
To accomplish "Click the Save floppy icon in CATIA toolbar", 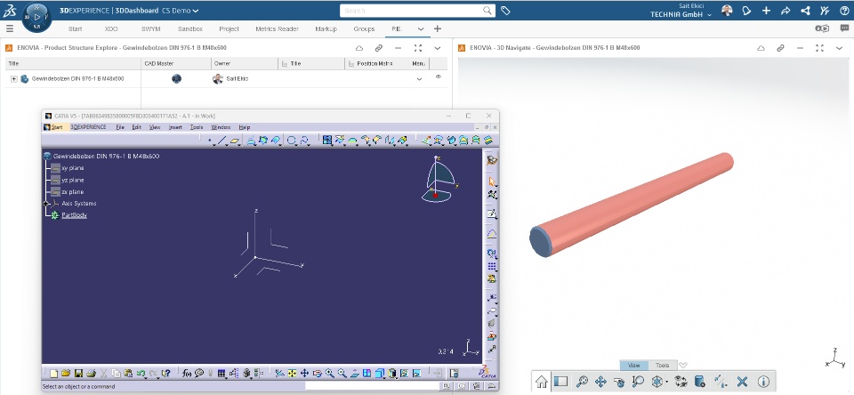I will click(78, 374).
